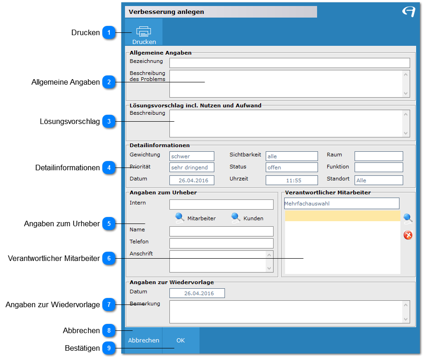Open Kunden search magnifier icon
Viewport: 424px width, 360px height.
coord(236,218)
